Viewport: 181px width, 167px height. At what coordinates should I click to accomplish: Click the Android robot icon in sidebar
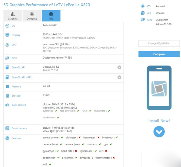pyautogui.click(x=143, y=6)
